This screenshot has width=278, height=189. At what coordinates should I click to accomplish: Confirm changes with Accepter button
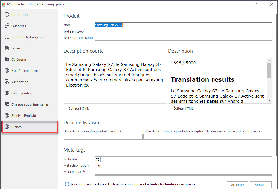tap(237, 185)
